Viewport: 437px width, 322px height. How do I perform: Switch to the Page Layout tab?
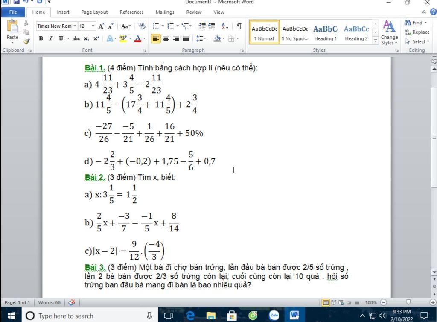(94, 12)
